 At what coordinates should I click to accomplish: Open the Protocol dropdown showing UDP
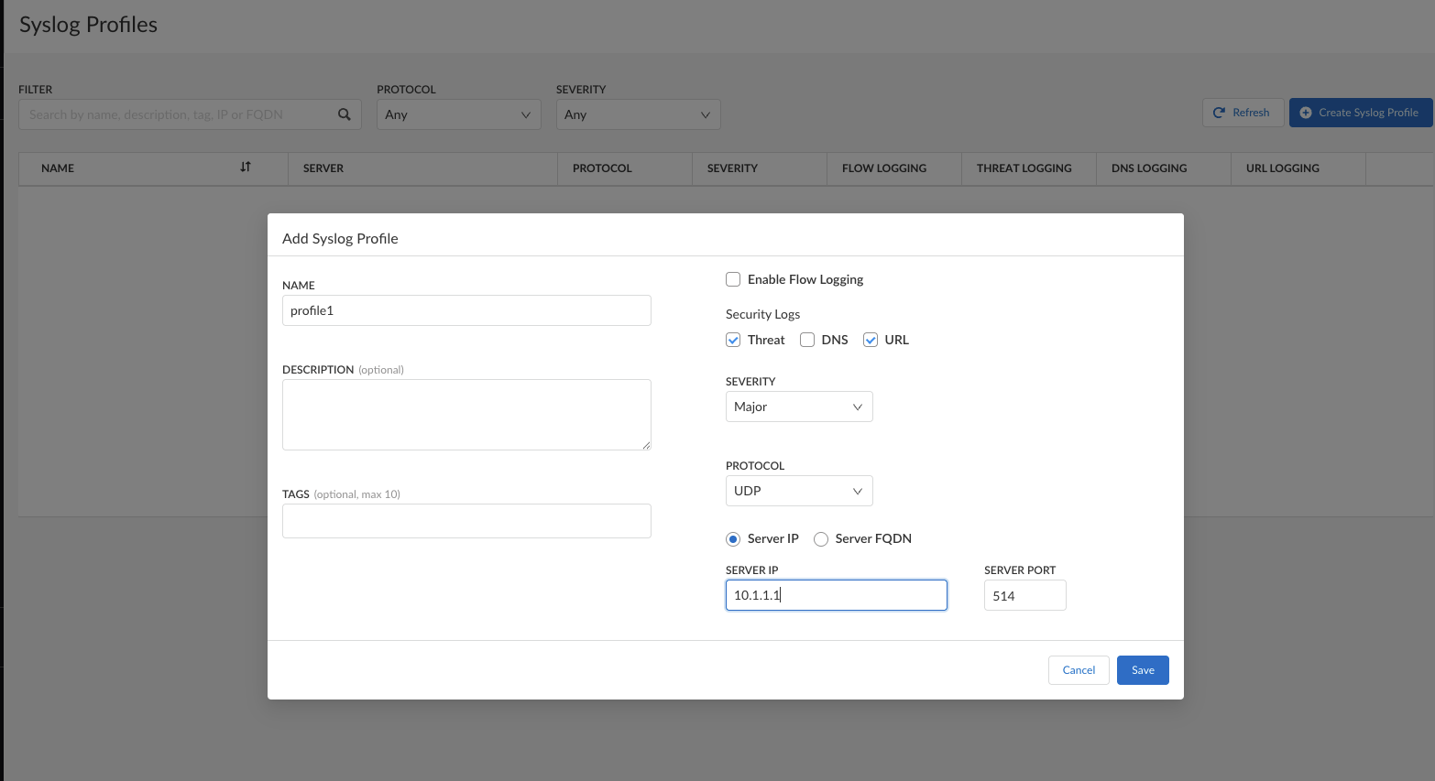(x=798, y=491)
